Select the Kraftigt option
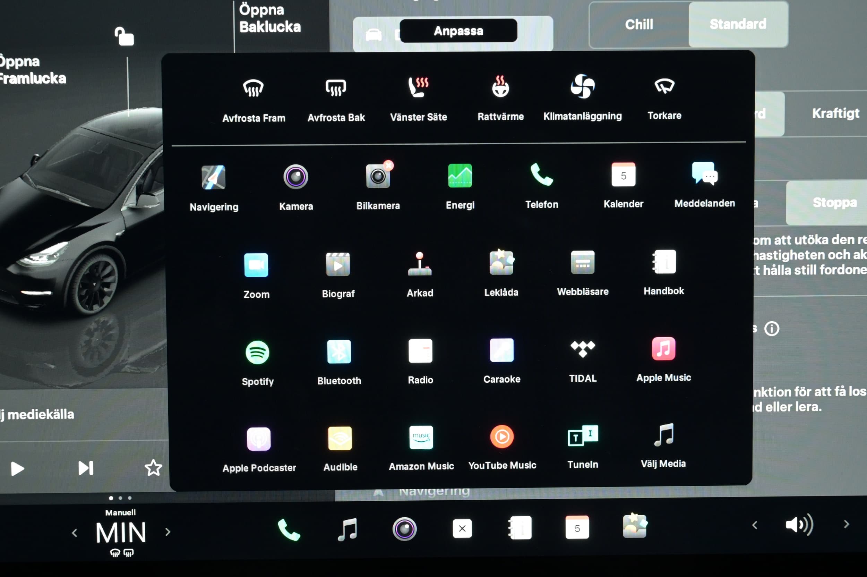This screenshot has width=867, height=577. tap(835, 113)
